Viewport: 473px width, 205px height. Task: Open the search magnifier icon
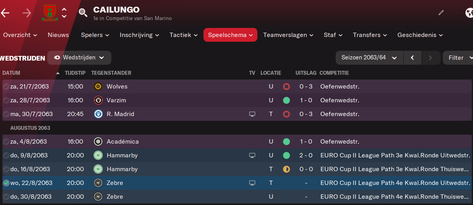click(x=83, y=13)
